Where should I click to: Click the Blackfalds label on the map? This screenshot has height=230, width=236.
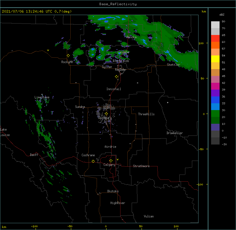click(x=121, y=61)
